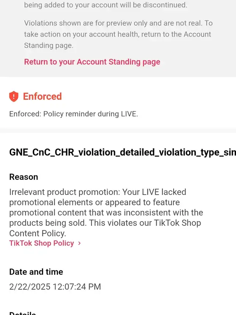Select the 2/22/2025 12:07:24 PM timestamp

pos(55,287)
